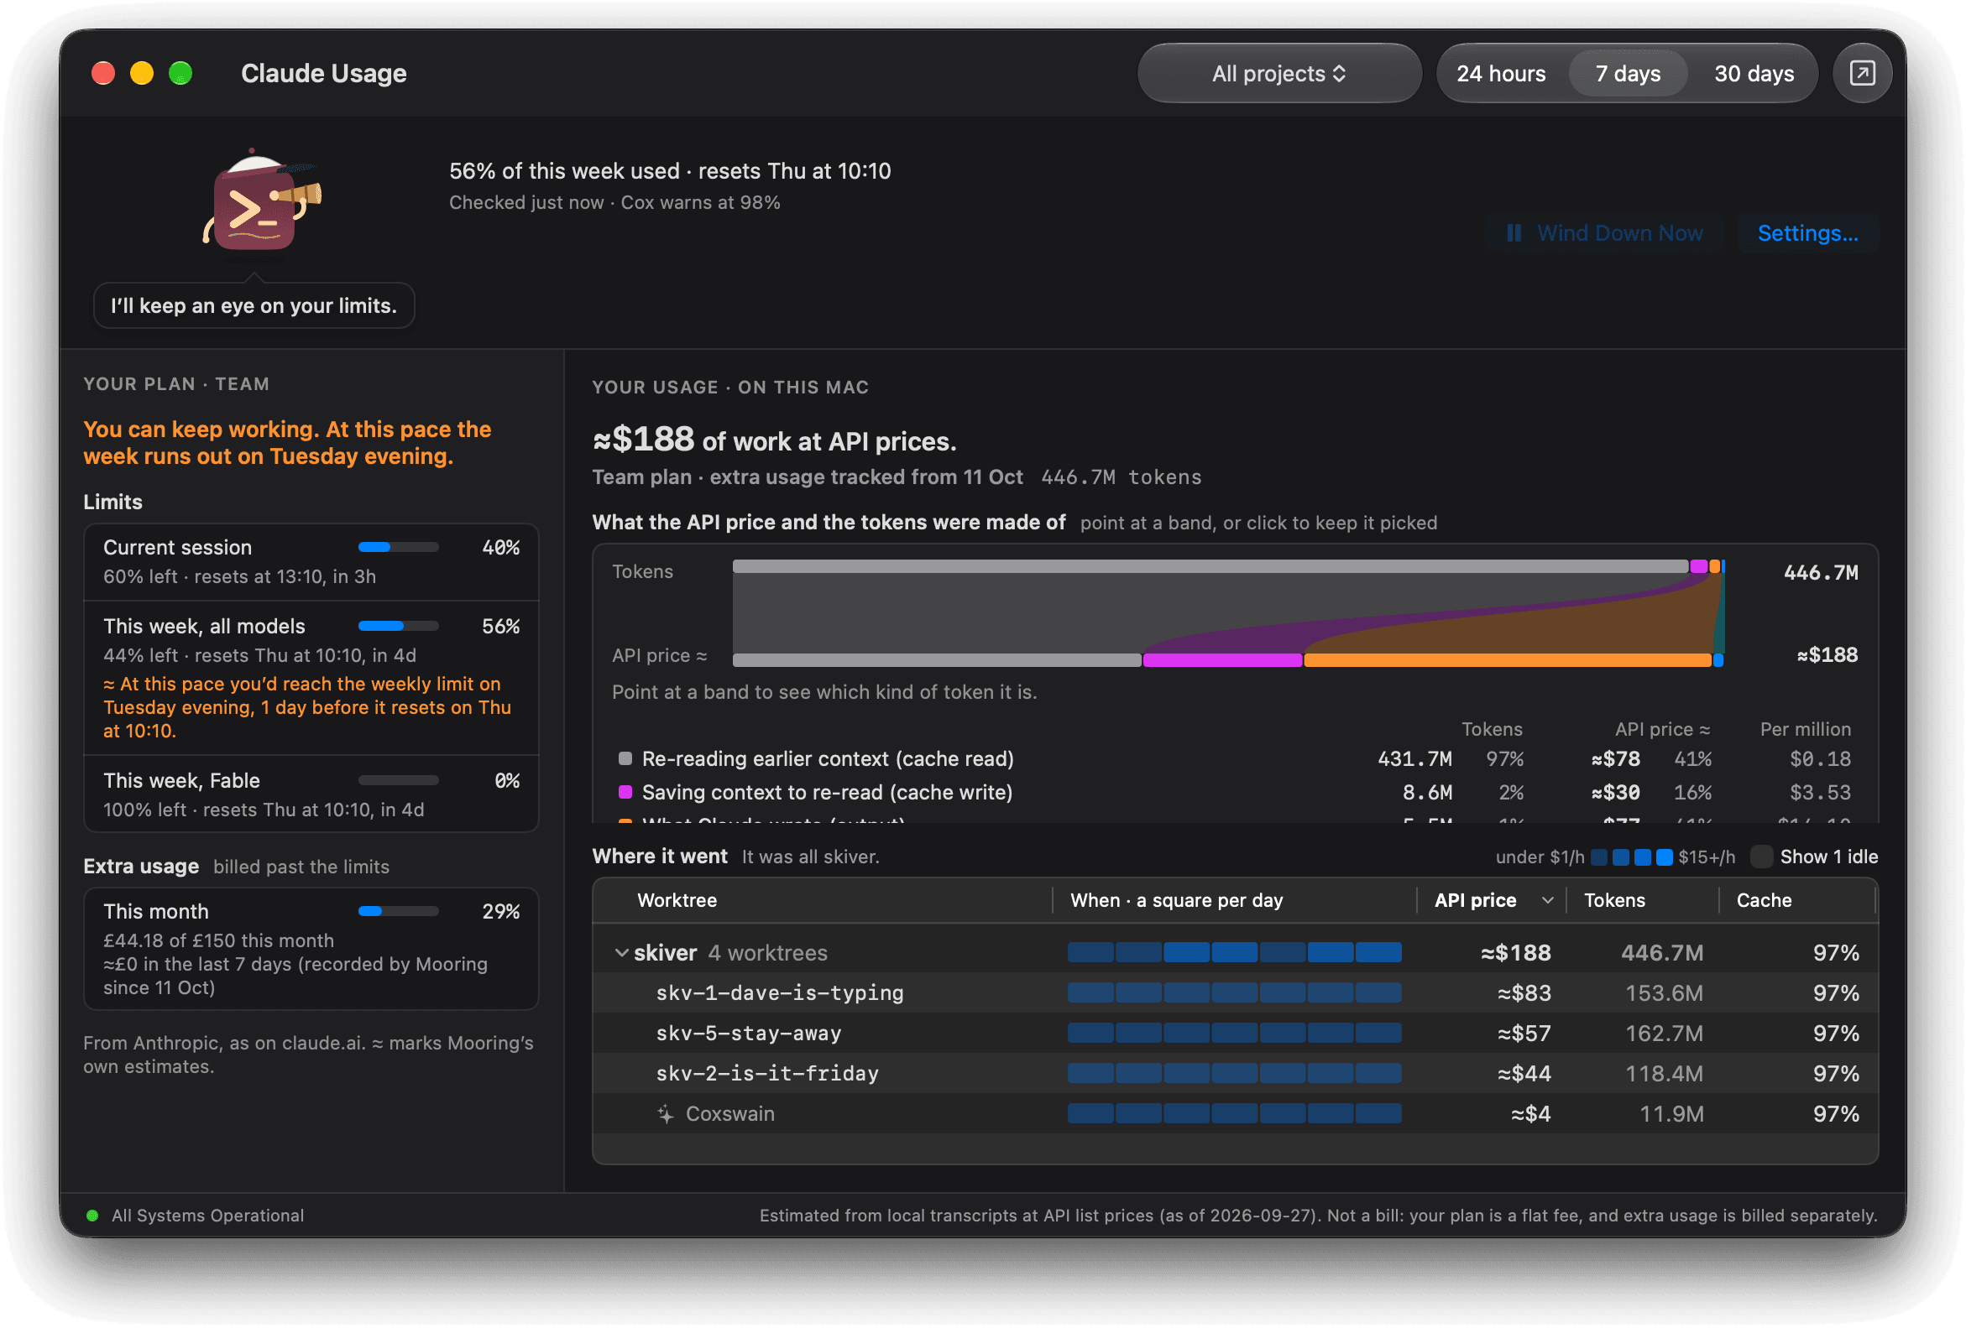Image resolution: width=1966 pixels, height=1328 pixels.
Task: Click the Re-reading earlier context (cache read) row
Action: point(1235,759)
